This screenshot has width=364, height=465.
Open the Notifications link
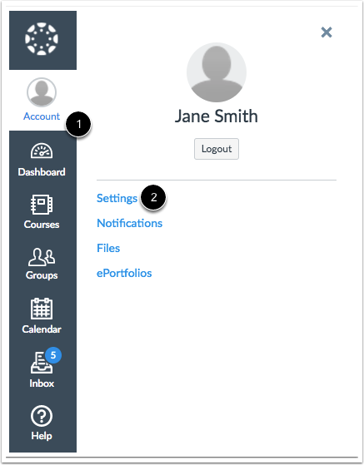pos(129,223)
